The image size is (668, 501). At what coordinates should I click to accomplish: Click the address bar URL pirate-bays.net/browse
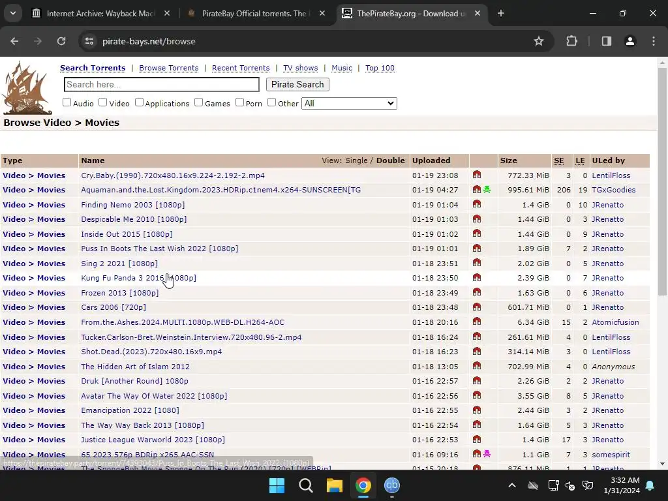click(149, 41)
